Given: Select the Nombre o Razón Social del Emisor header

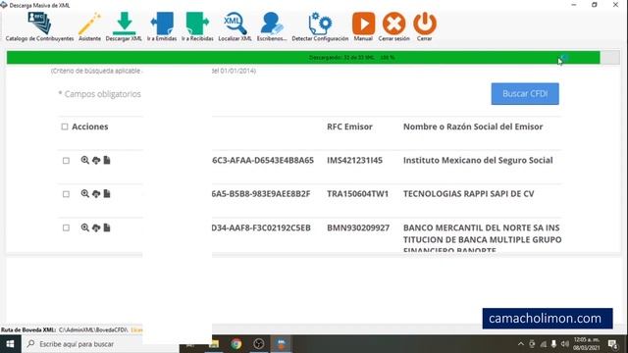Looking at the screenshot, I should pyautogui.click(x=473, y=126).
